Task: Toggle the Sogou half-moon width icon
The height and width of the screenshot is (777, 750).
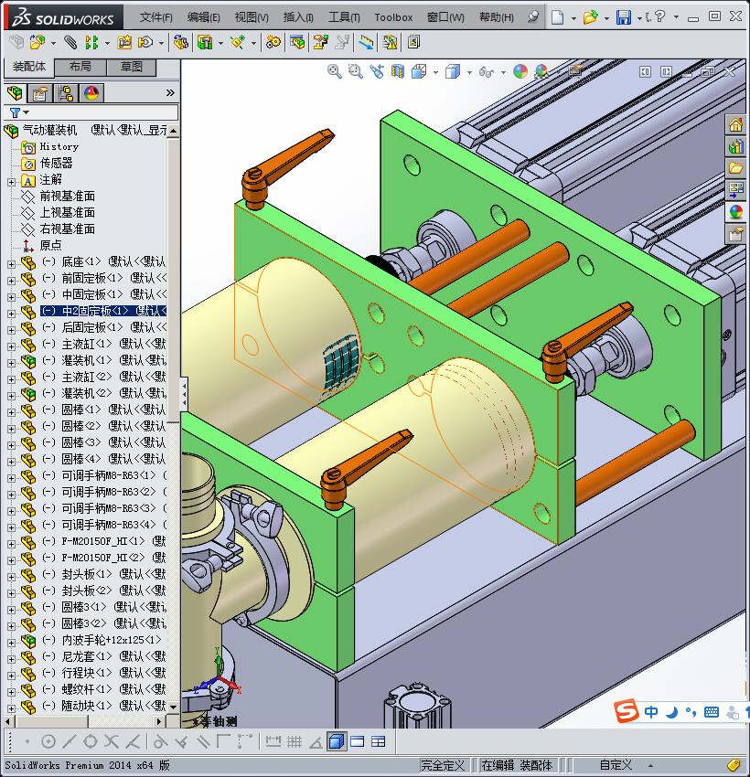Action: pos(671,712)
